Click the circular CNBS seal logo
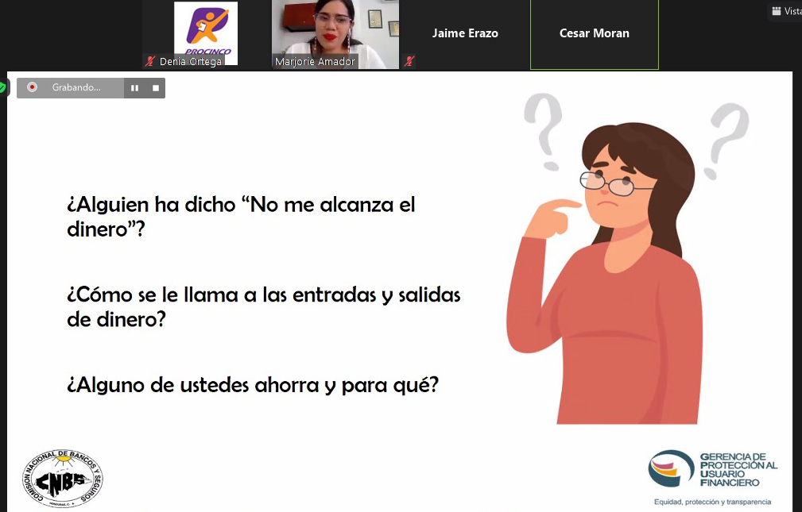802x512 pixels. [x=62, y=476]
